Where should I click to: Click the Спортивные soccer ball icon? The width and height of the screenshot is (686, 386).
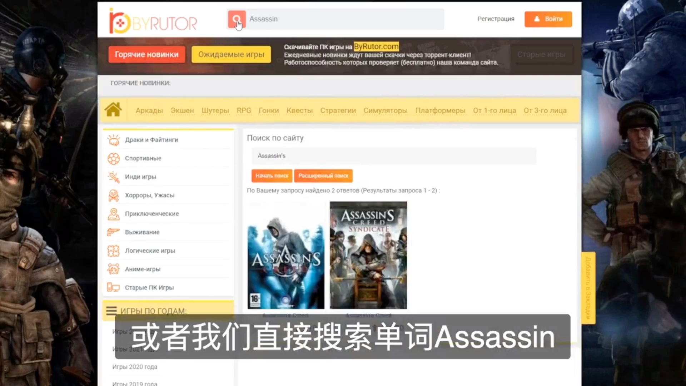[114, 158]
